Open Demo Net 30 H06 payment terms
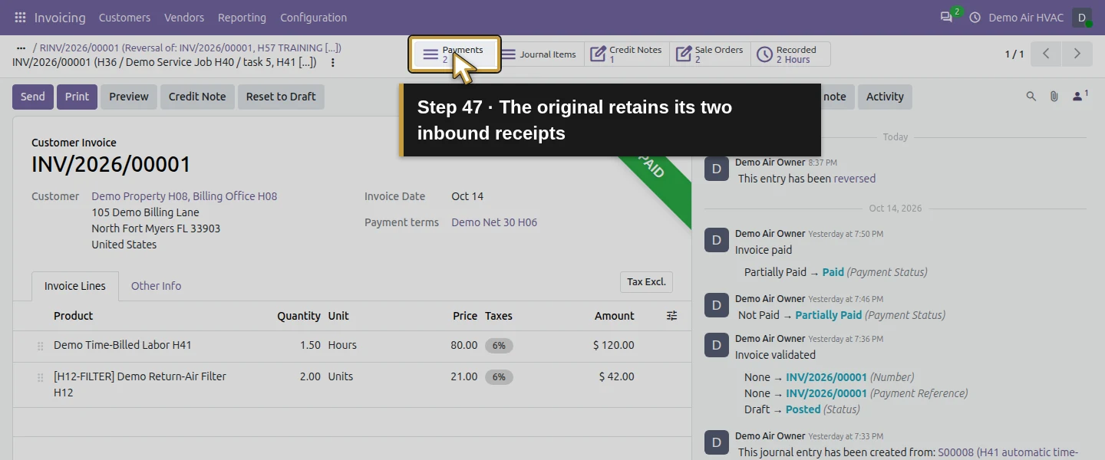The image size is (1105, 460). click(x=494, y=222)
